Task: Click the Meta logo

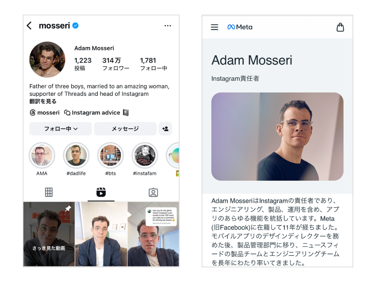Action: pos(240,27)
